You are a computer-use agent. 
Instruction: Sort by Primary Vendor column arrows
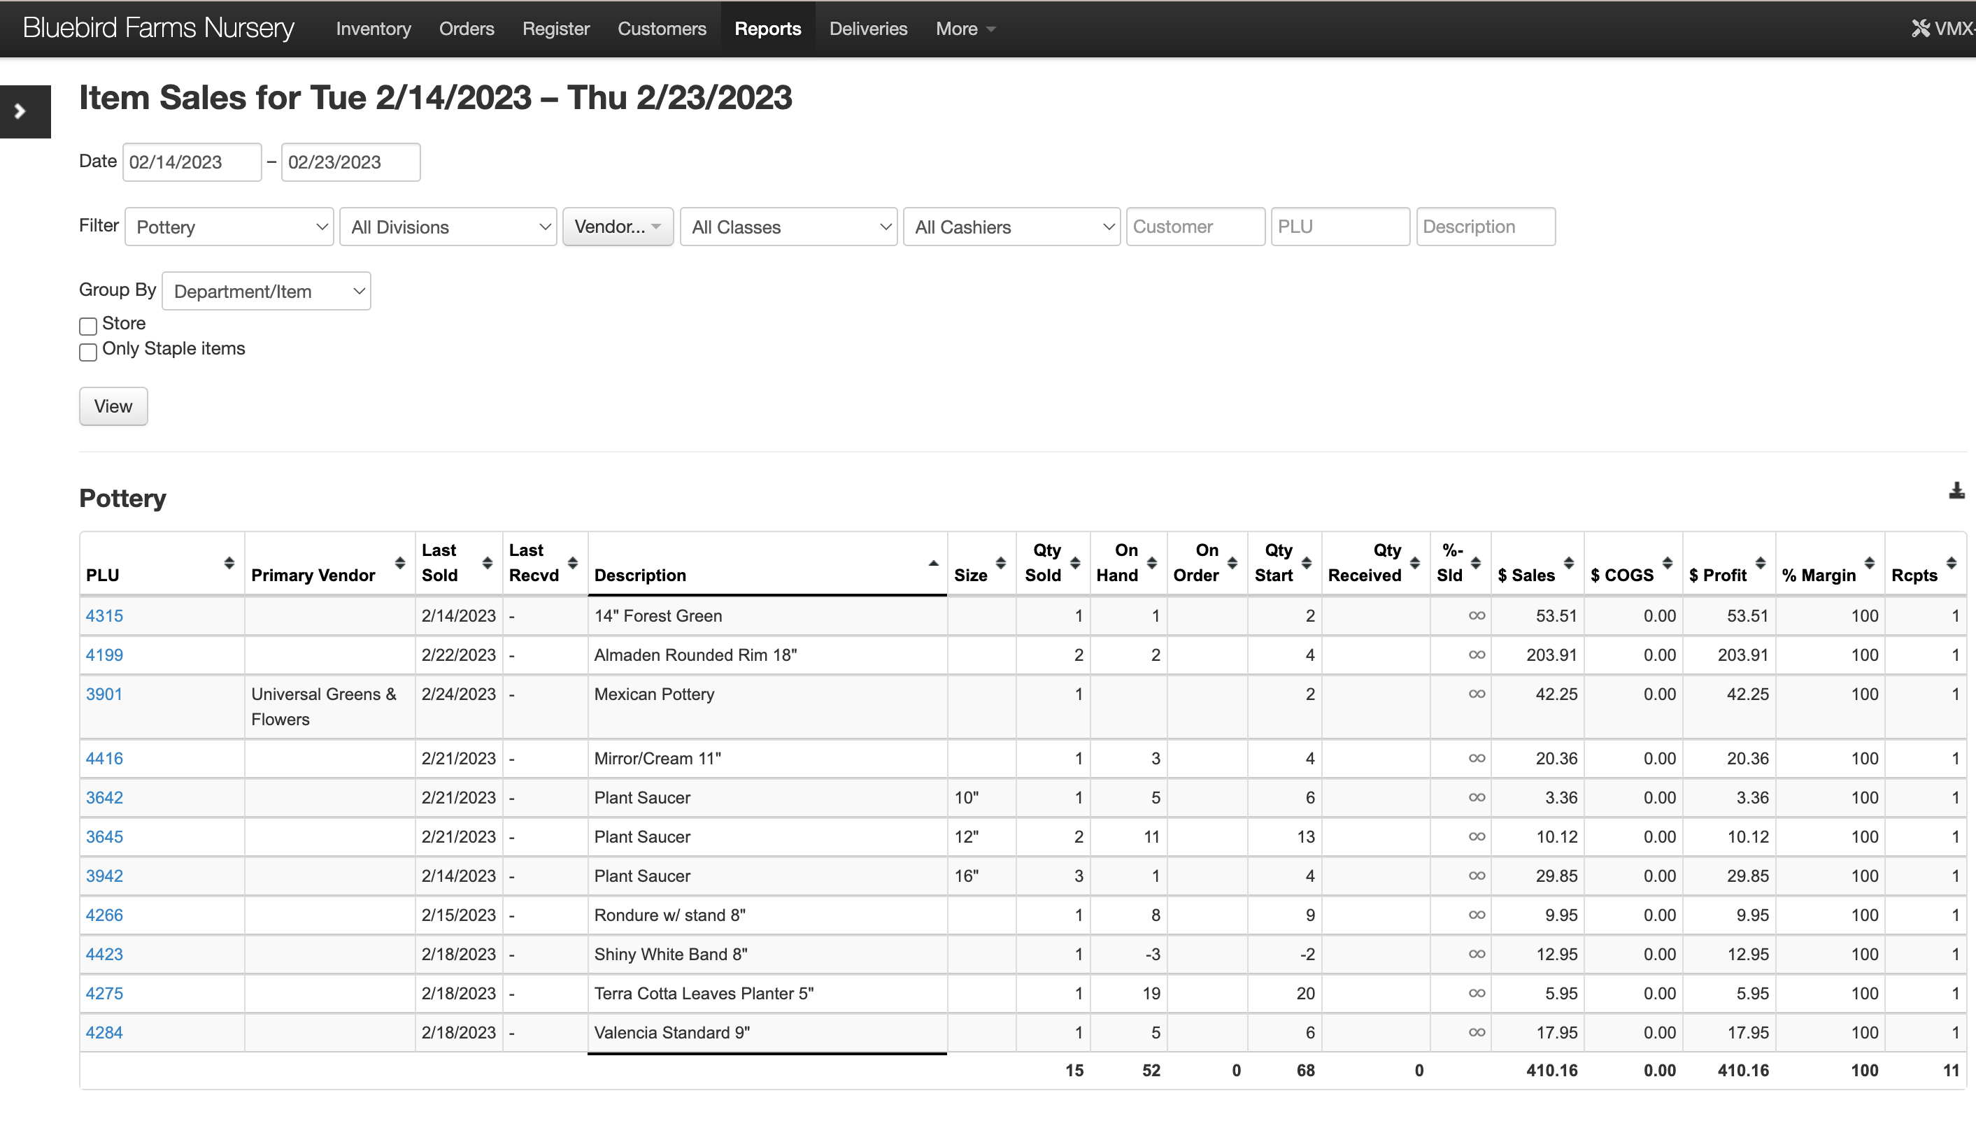click(x=400, y=563)
